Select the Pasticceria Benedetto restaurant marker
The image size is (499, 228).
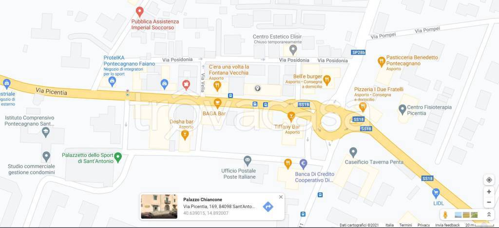[x=381, y=61]
